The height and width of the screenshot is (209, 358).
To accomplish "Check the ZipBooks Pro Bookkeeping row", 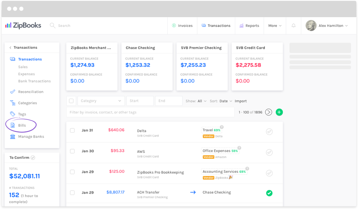I will (72, 172).
